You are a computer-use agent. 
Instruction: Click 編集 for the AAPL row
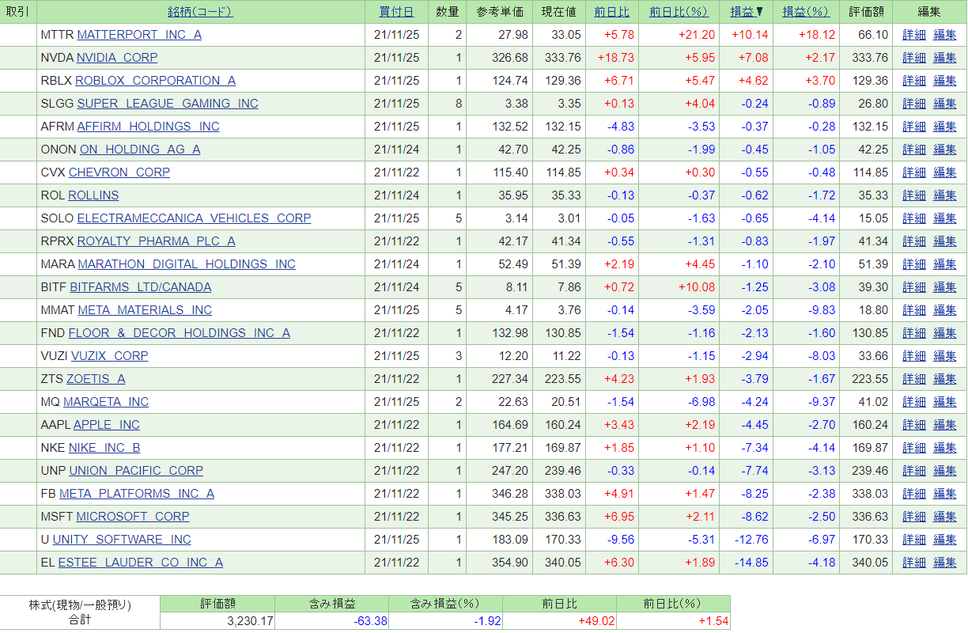click(x=945, y=425)
